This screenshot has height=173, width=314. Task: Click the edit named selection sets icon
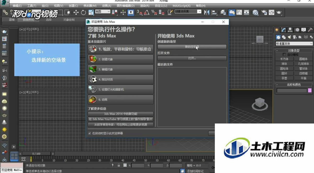click(170, 12)
